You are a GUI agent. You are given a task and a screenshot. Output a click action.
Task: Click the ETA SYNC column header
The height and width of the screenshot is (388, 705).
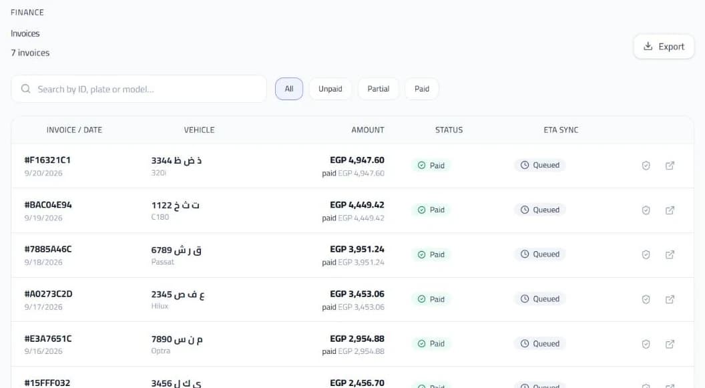coord(561,130)
